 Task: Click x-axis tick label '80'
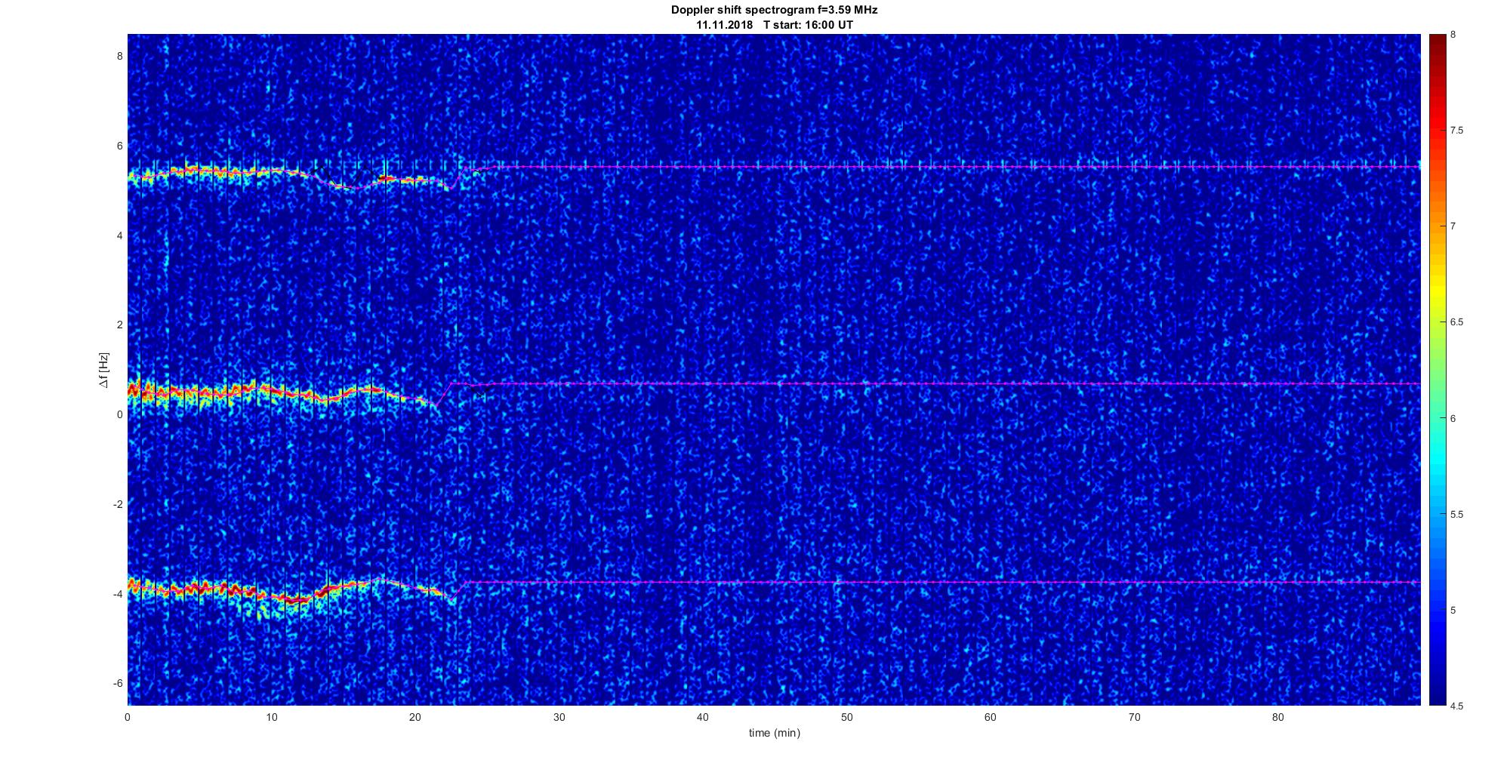pos(1277,717)
